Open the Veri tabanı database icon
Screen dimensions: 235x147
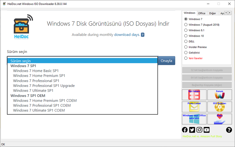pyautogui.click(x=194, y=95)
